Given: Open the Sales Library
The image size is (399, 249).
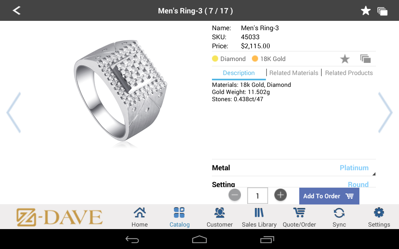Looking at the screenshot, I should 259,217.
